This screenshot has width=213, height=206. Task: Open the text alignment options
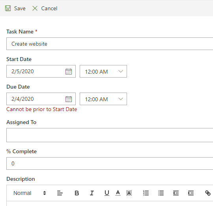60,193
